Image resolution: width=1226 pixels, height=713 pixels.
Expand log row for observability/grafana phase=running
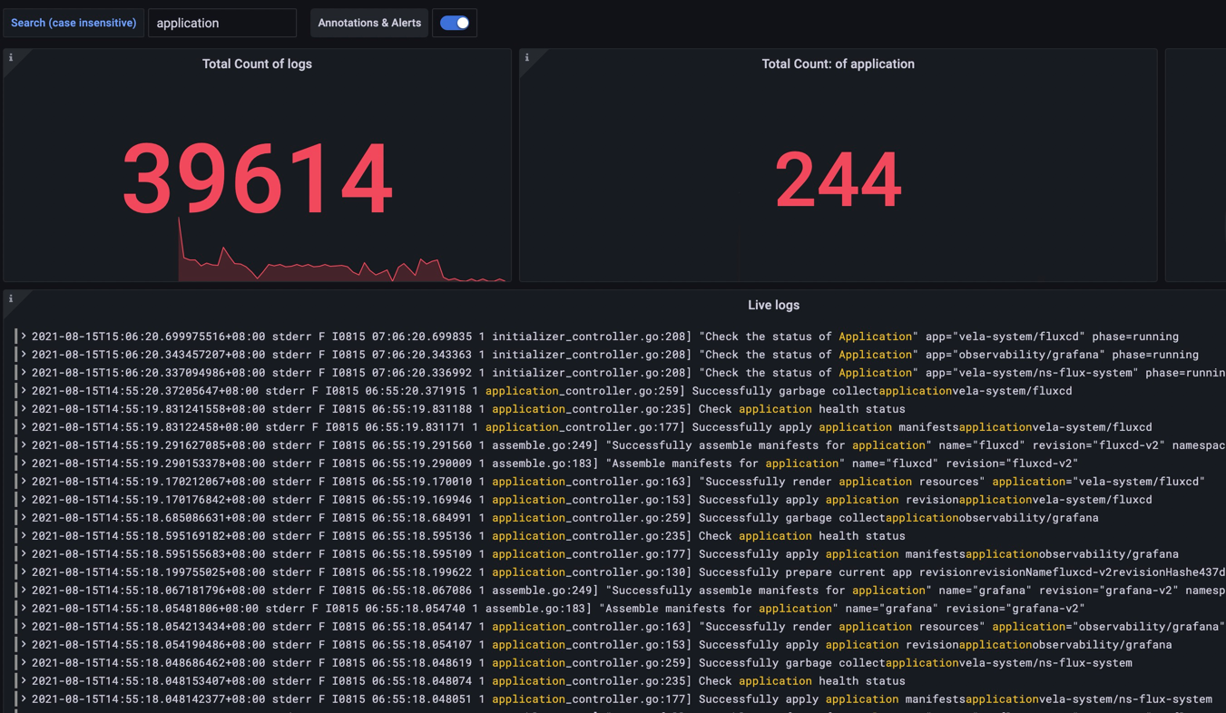coord(24,355)
